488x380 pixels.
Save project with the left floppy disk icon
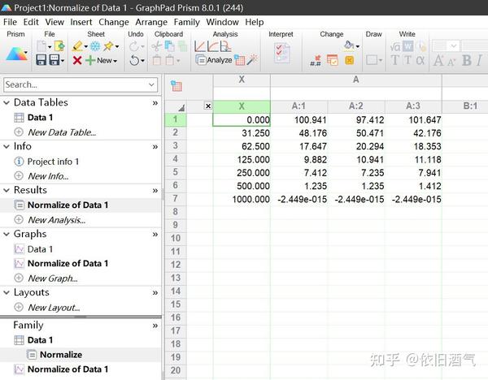click(x=41, y=59)
